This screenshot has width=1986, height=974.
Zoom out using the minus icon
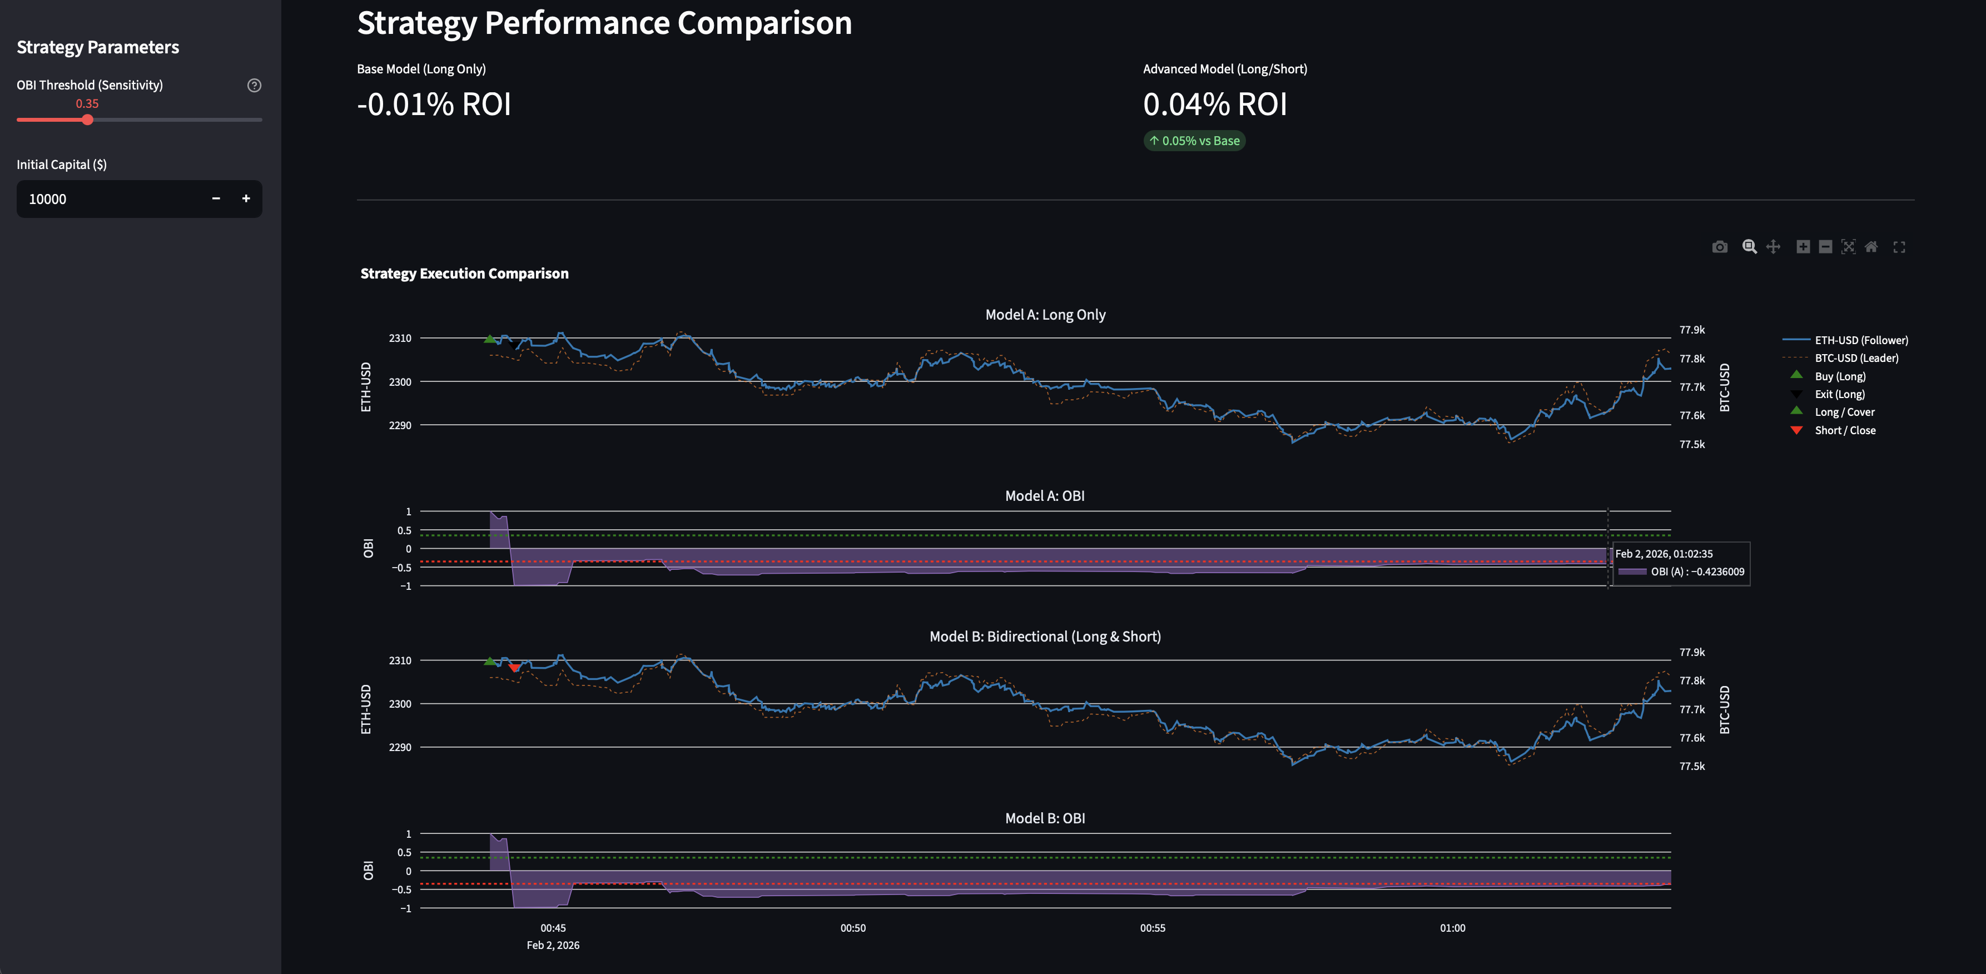coord(1826,247)
